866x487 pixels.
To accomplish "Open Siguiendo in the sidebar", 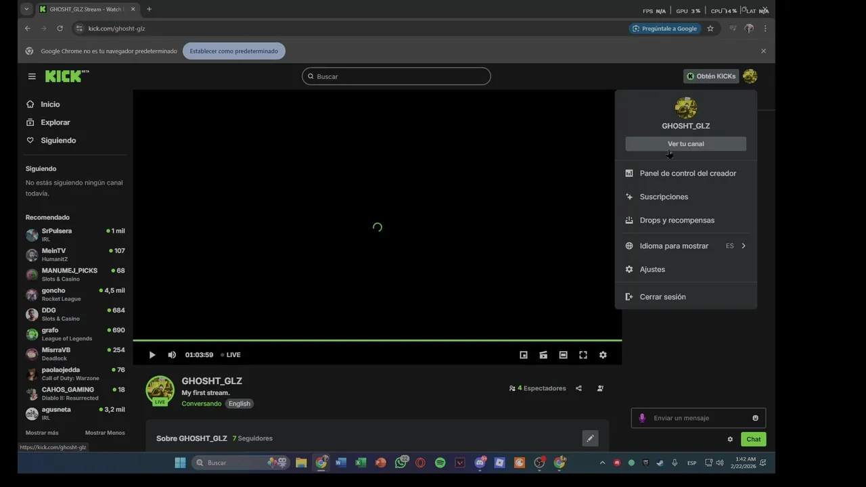I will point(58,141).
